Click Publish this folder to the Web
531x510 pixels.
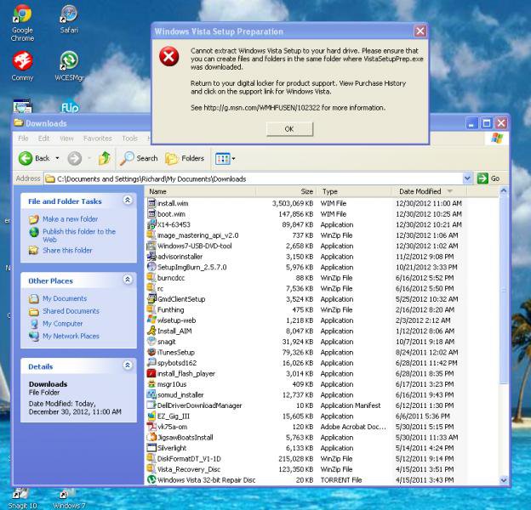[79, 235]
